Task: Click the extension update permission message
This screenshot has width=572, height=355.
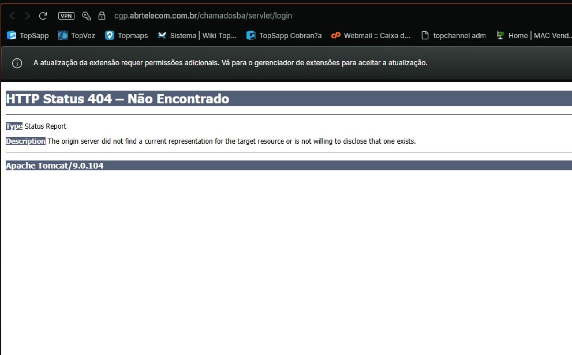Action: [x=230, y=63]
